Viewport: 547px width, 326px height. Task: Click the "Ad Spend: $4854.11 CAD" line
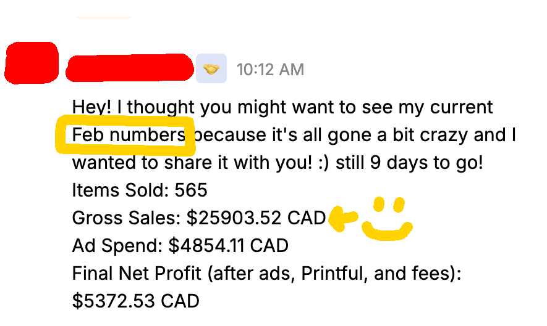pyautogui.click(x=180, y=246)
